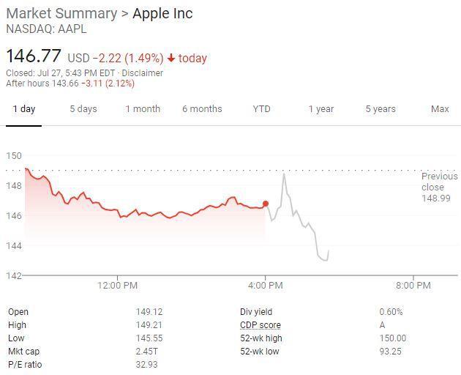
Task: Click the 12:00 PM time axis label
Action: [x=117, y=285]
